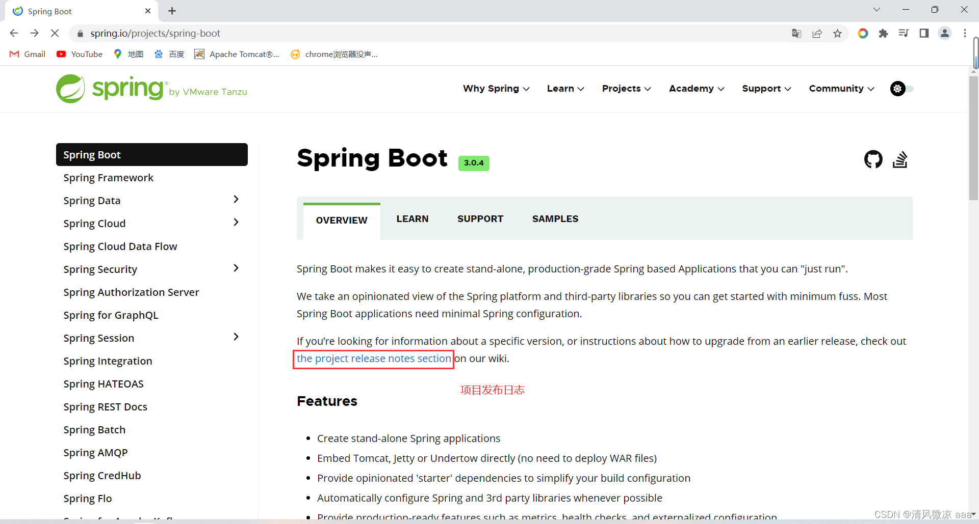Image resolution: width=979 pixels, height=524 pixels.
Task: Open the Spring Boot GitHub repository icon
Action: [873, 159]
